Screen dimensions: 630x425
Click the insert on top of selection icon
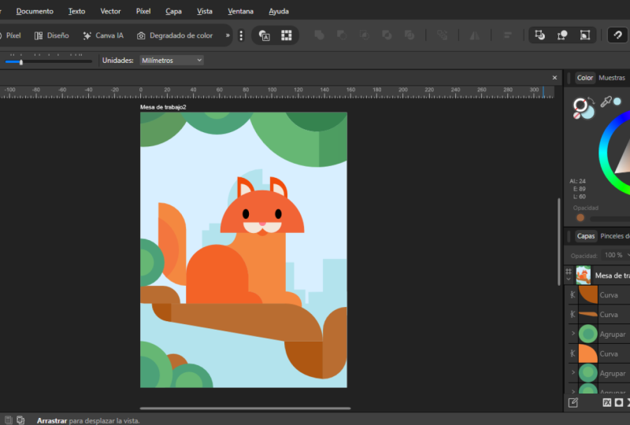coord(562,35)
